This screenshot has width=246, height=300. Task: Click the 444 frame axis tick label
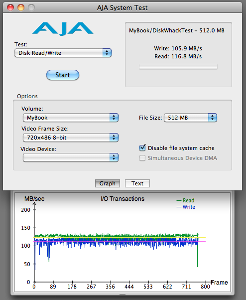(x=129, y=287)
